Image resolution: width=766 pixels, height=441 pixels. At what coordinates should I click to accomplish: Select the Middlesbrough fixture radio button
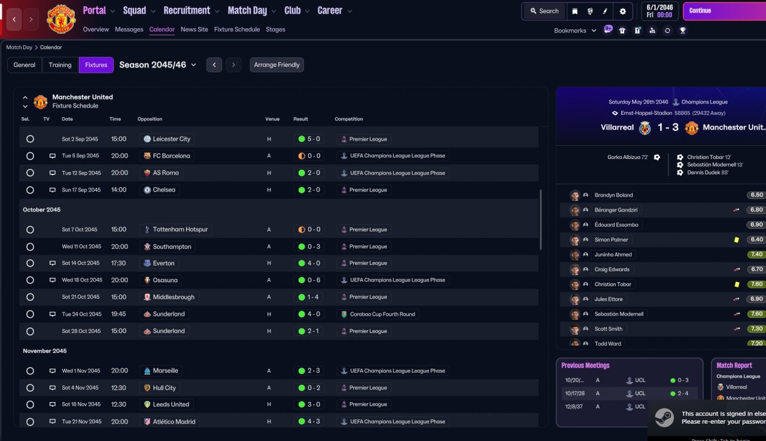[30, 297]
